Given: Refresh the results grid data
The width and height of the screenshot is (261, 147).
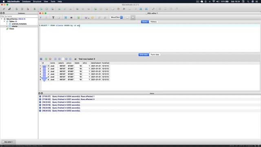Looking at the screenshot, I should click(41, 59).
